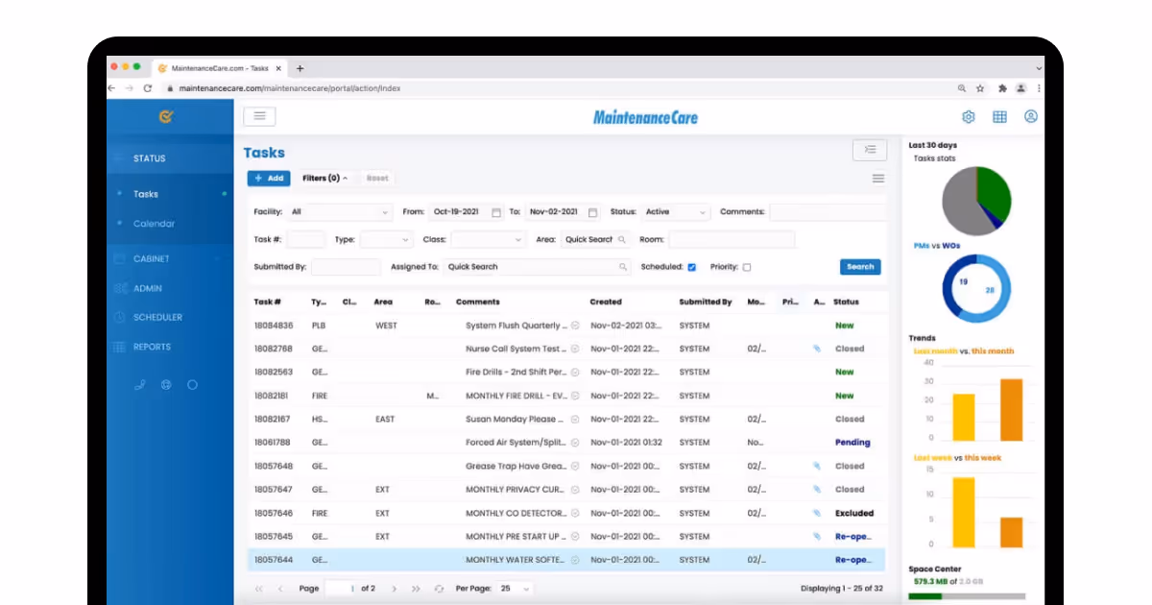The width and height of the screenshot is (1152, 605).
Task: Click the MaintenanceCare checkmark logo in sidebar
Action: 165,116
